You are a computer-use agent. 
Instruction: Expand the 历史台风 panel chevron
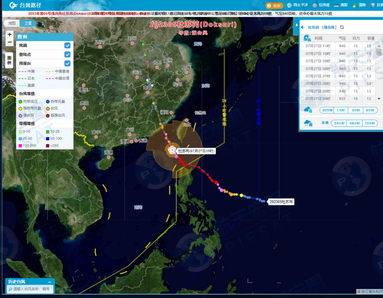tap(49, 282)
